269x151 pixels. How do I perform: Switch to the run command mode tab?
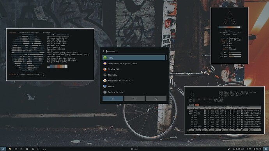pyautogui.click(x=134, y=98)
